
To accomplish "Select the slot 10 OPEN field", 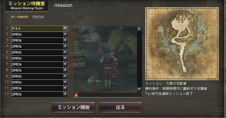I will (40, 82).
